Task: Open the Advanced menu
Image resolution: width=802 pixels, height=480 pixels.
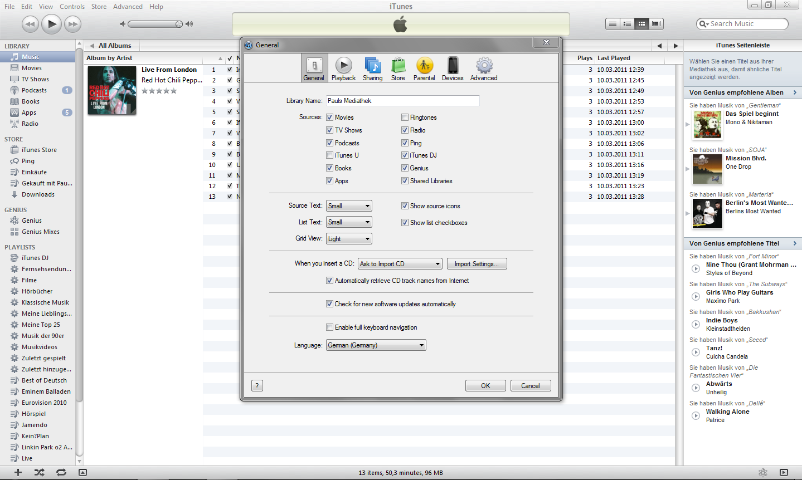Action: pos(128,7)
